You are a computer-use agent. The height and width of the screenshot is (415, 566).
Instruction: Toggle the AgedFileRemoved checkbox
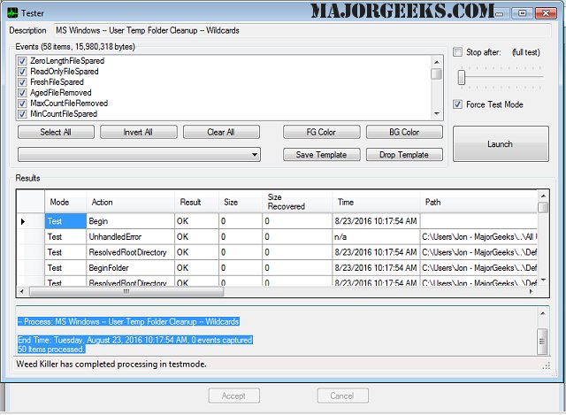(22, 93)
